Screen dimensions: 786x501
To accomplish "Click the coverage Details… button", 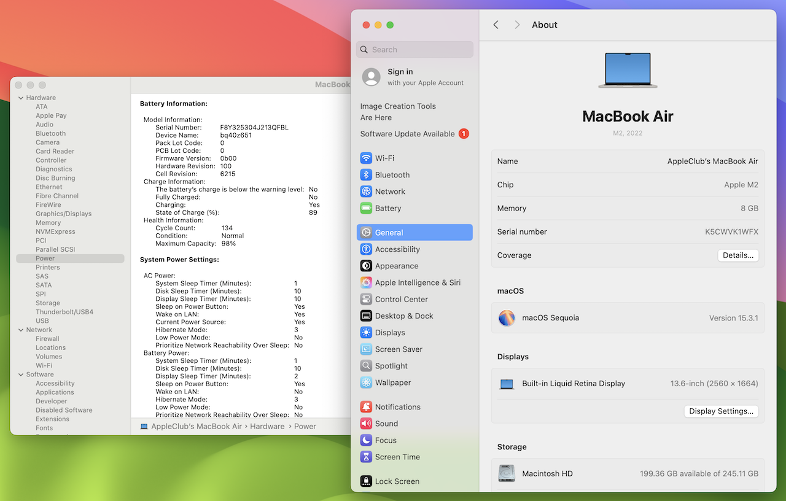I will [738, 255].
